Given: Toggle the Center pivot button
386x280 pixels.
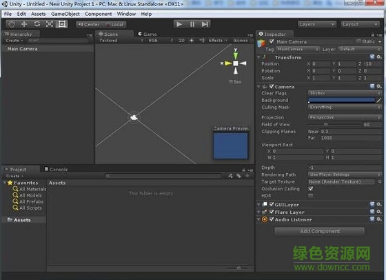Looking at the screenshot, I should pos(89,24).
